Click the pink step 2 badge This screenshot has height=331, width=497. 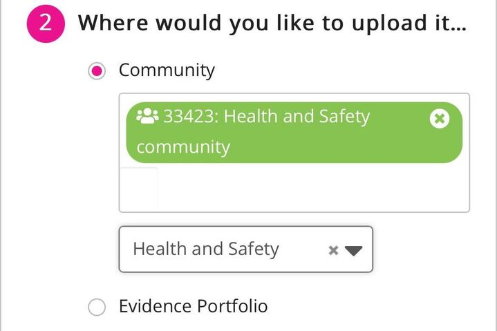[x=46, y=23]
